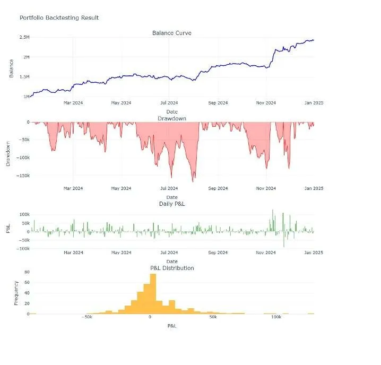Click the Daily P&L chart title
381x365 pixels.
click(x=172, y=204)
